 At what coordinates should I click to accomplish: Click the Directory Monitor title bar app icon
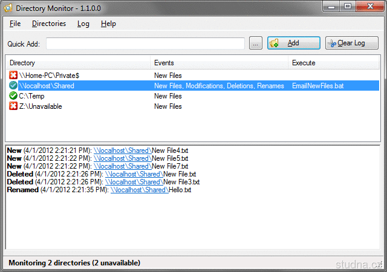pyautogui.click(x=8, y=8)
